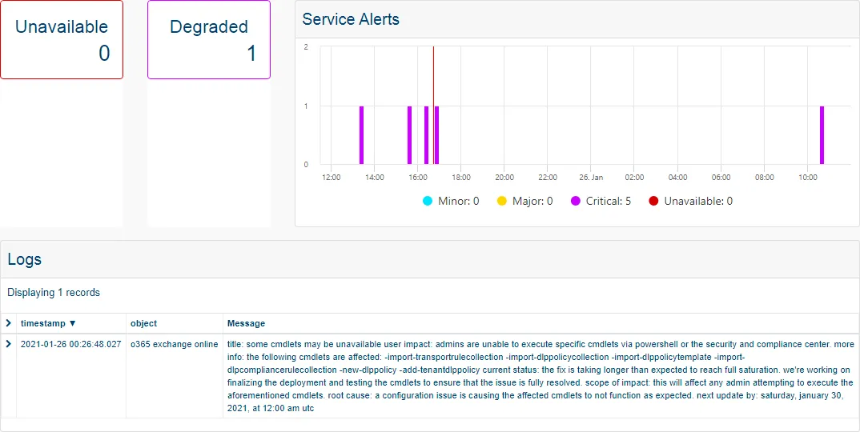Click the Service Alerts panel title
860x432 pixels.
tap(351, 19)
